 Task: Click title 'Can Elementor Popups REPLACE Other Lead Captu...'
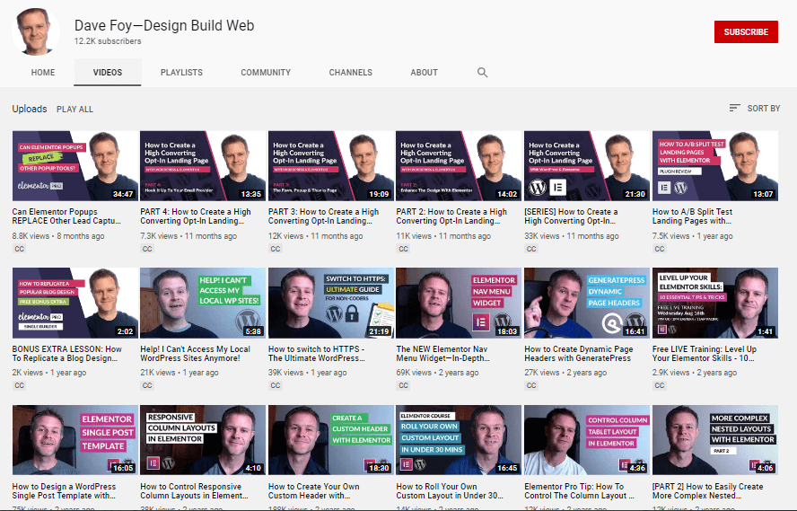coord(66,216)
